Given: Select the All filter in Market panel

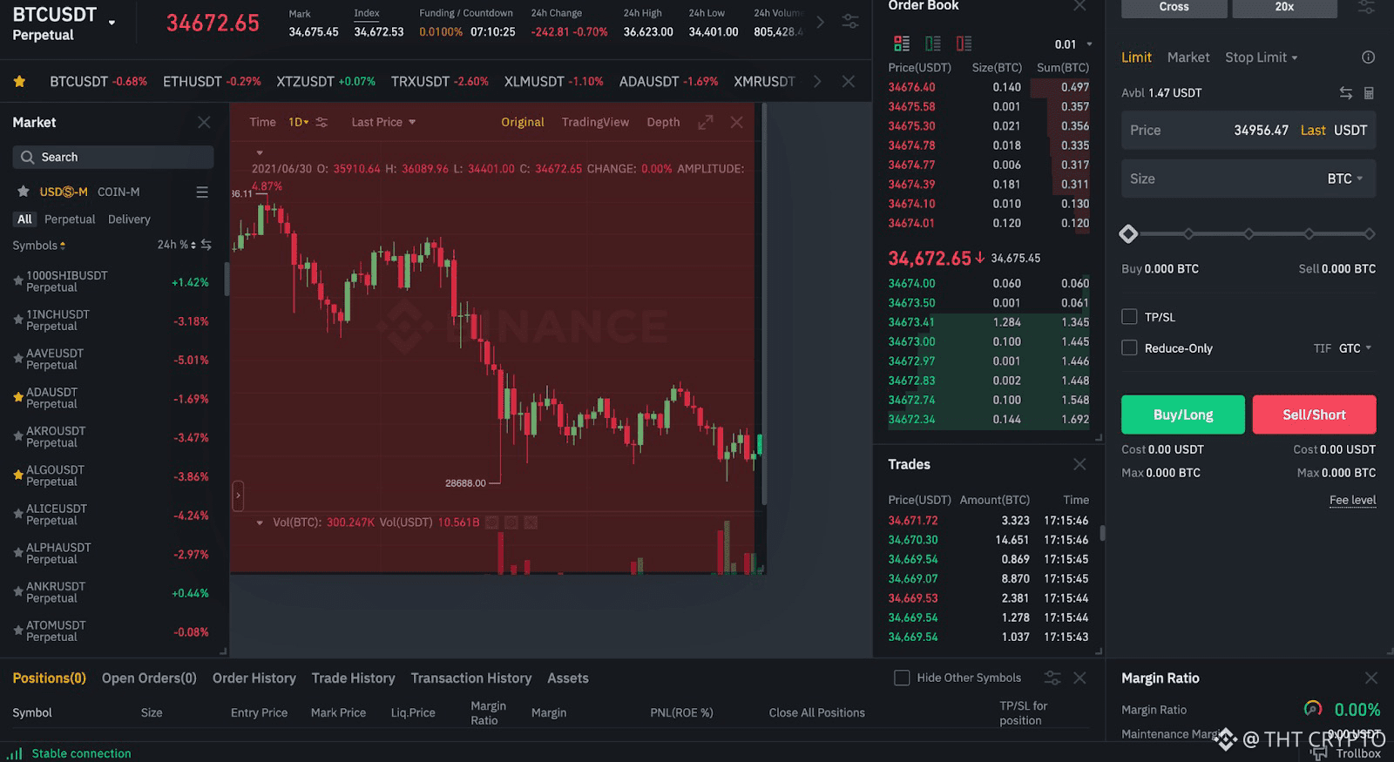Looking at the screenshot, I should (x=24, y=219).
